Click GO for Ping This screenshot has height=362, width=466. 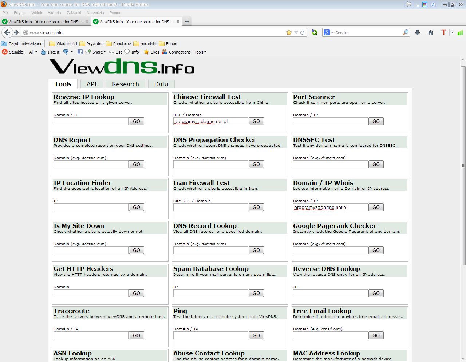coord(256,335)
